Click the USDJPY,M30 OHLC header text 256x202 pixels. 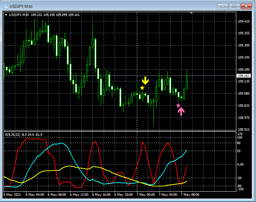[x=44, y=15]
